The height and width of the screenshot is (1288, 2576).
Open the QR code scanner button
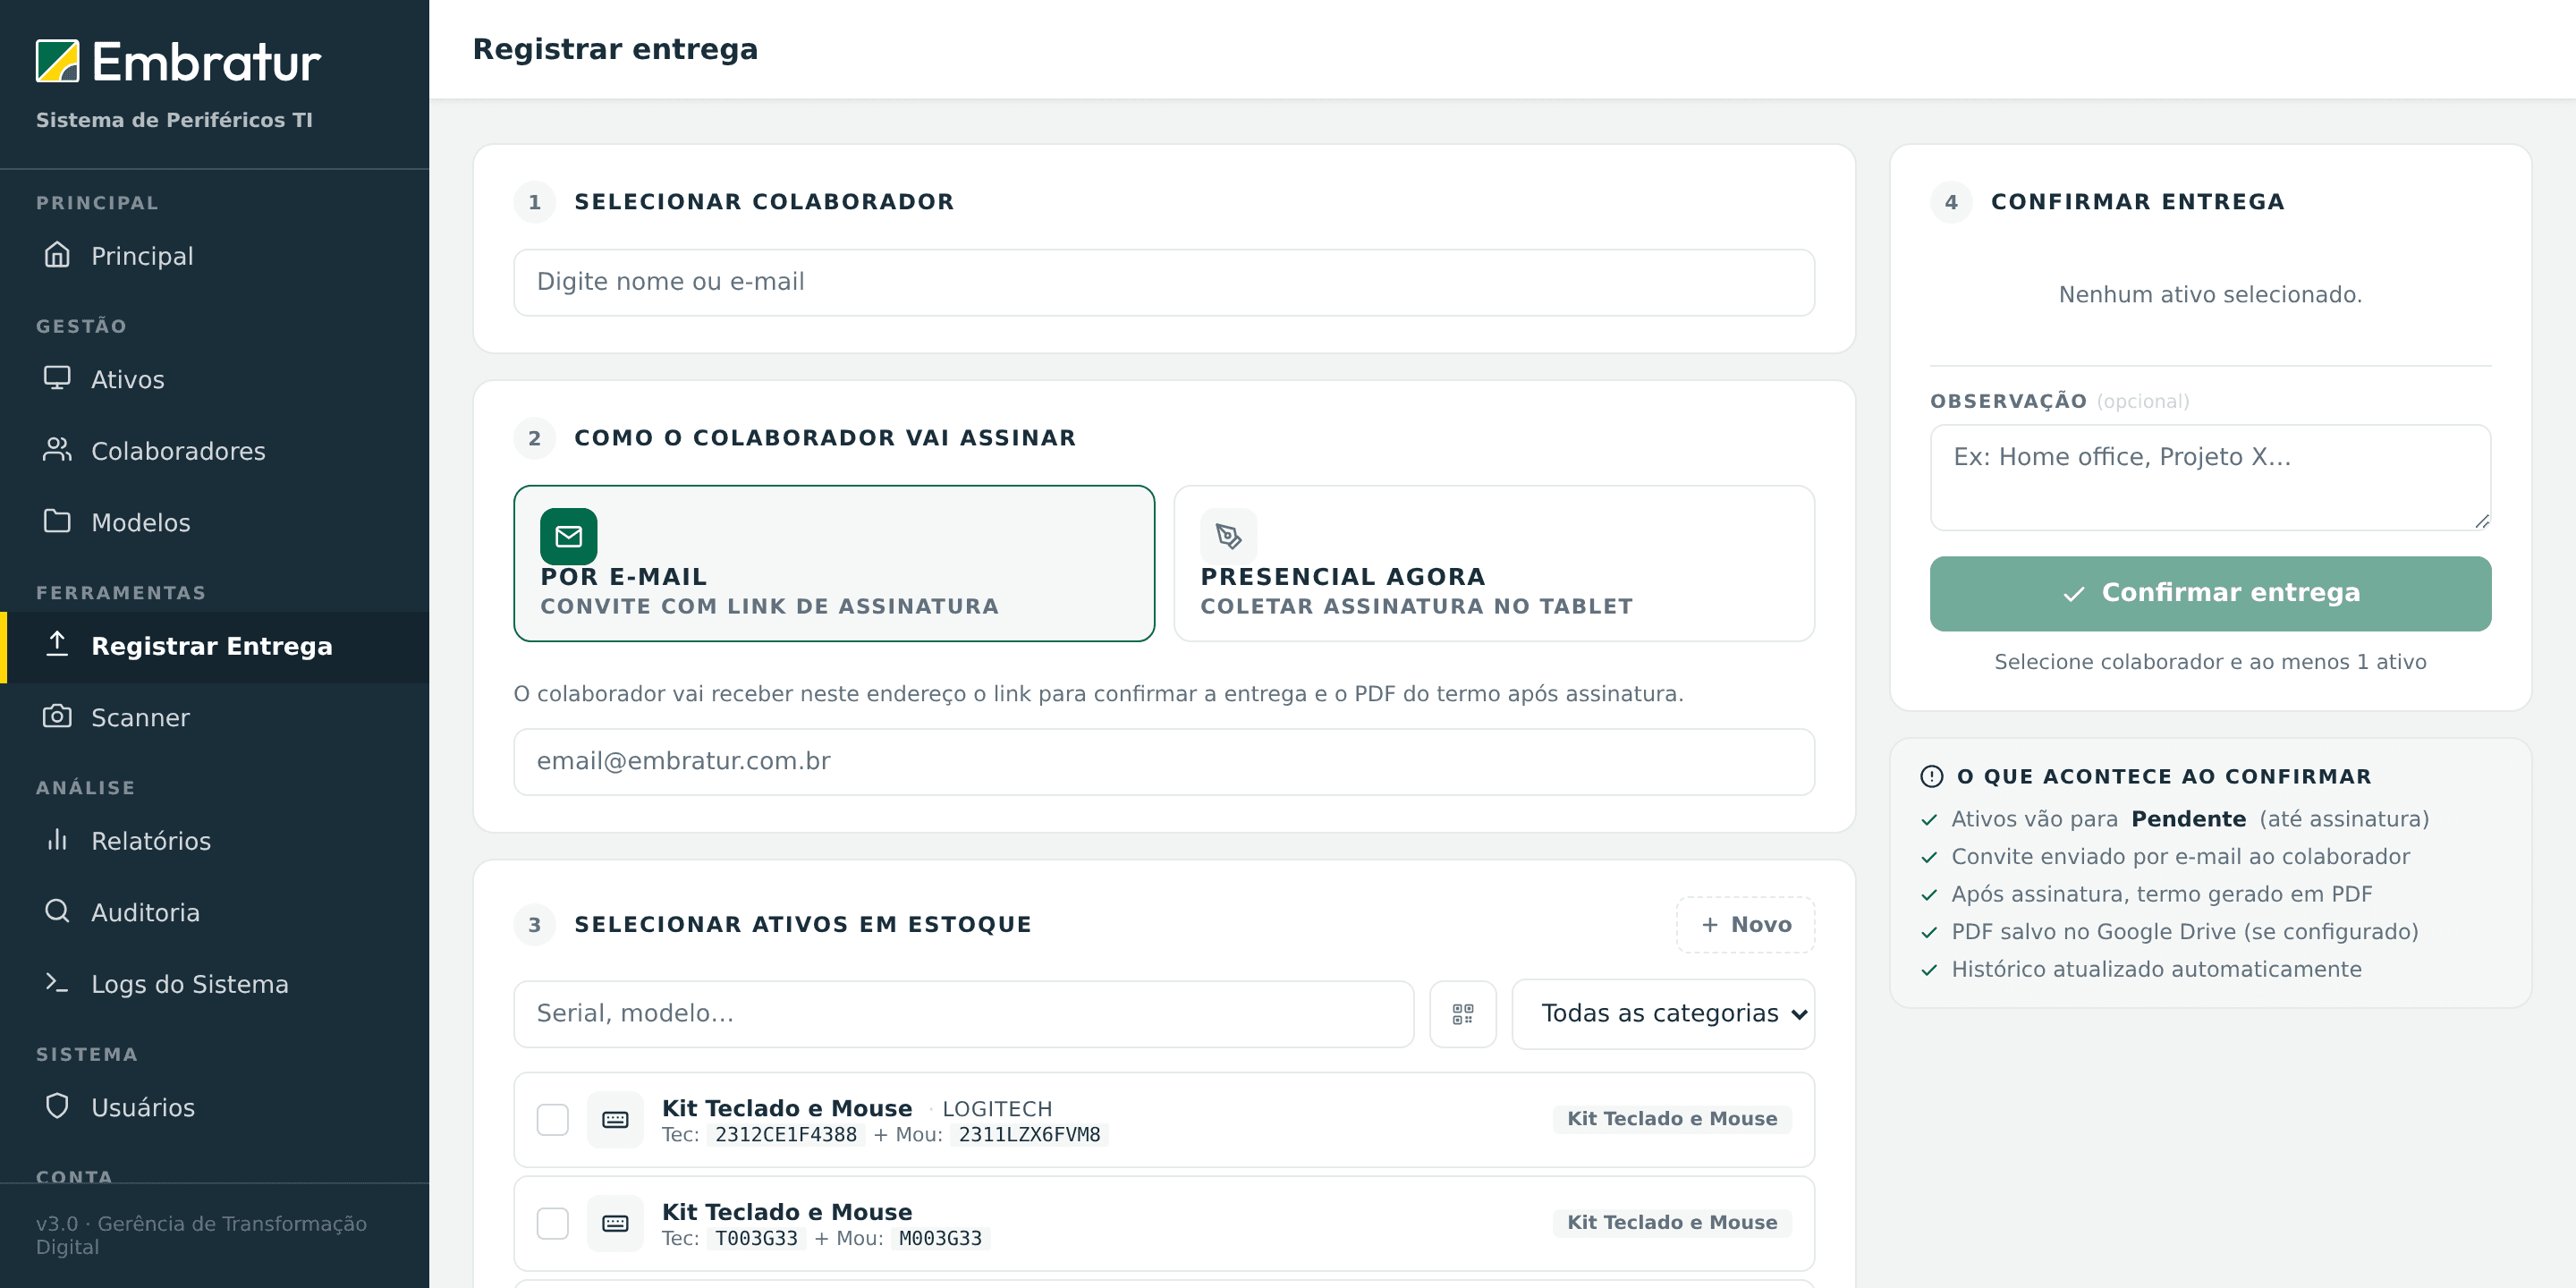[x=1462, y=1014]
